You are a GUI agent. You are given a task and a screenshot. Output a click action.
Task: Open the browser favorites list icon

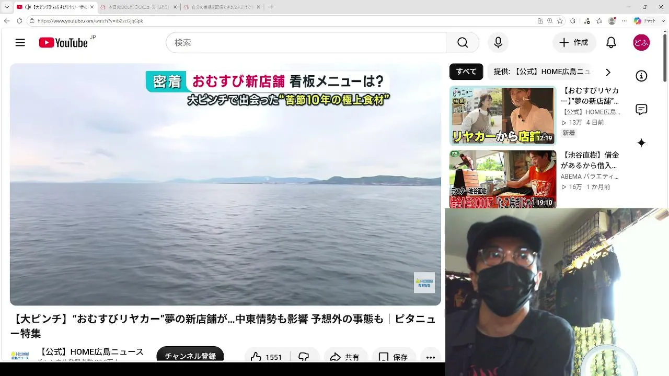tap(599, 21)
